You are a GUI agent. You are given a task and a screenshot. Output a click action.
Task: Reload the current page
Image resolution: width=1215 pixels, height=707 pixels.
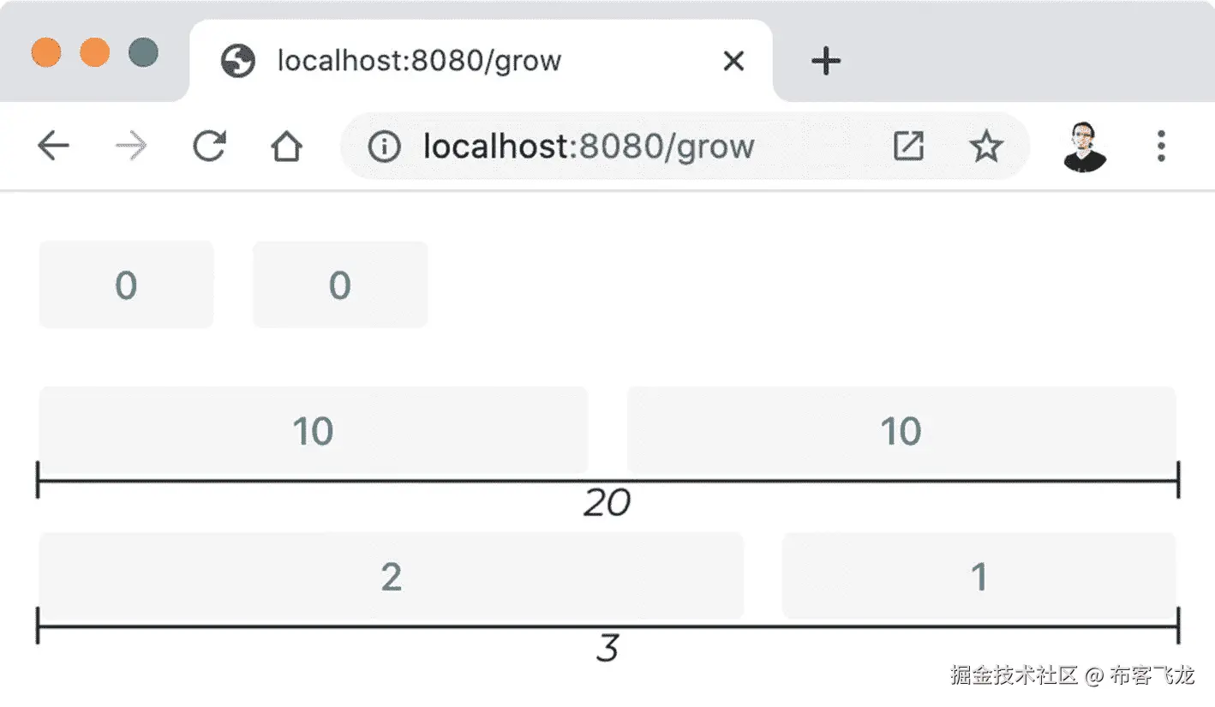tap(208, 147)
